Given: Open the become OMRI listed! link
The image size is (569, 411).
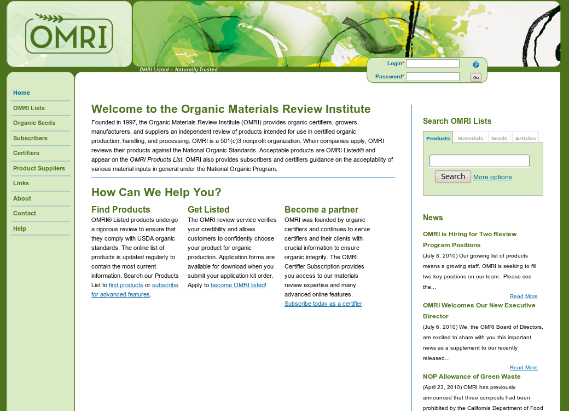Looking at the screenshot, I should (x=239, y=286).
